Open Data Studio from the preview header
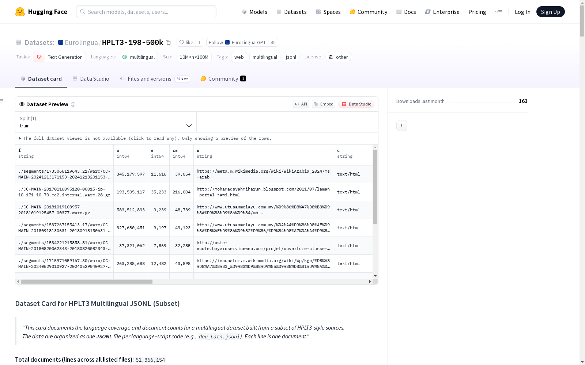The image size is (585, 365). pos(356,104)
